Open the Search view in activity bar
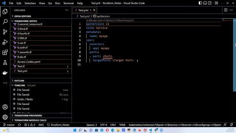 pyautogui.click(x=5, y=21)
